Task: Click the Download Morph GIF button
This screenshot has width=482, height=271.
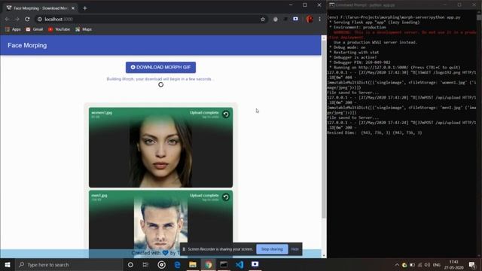Action: 160,67
